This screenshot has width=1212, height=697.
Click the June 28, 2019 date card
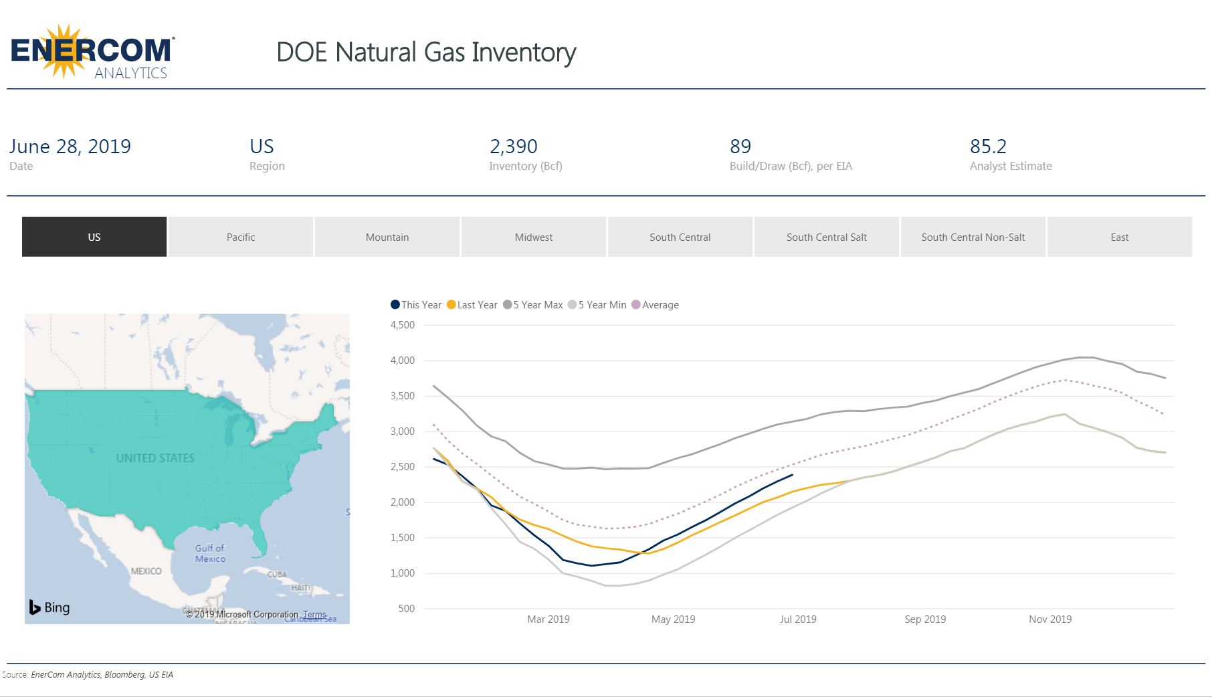(x=70, y=147)
